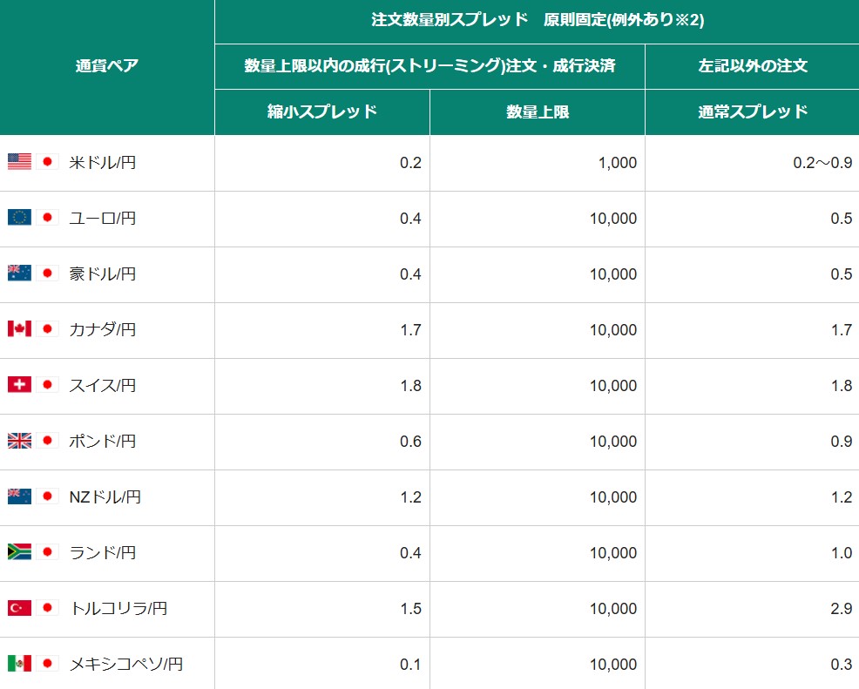Click the UK flag in the ポンド/円 row

20,441
